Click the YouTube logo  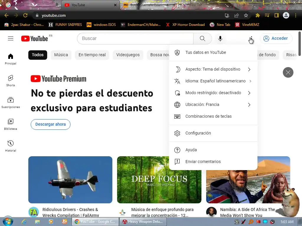point(35,39)
